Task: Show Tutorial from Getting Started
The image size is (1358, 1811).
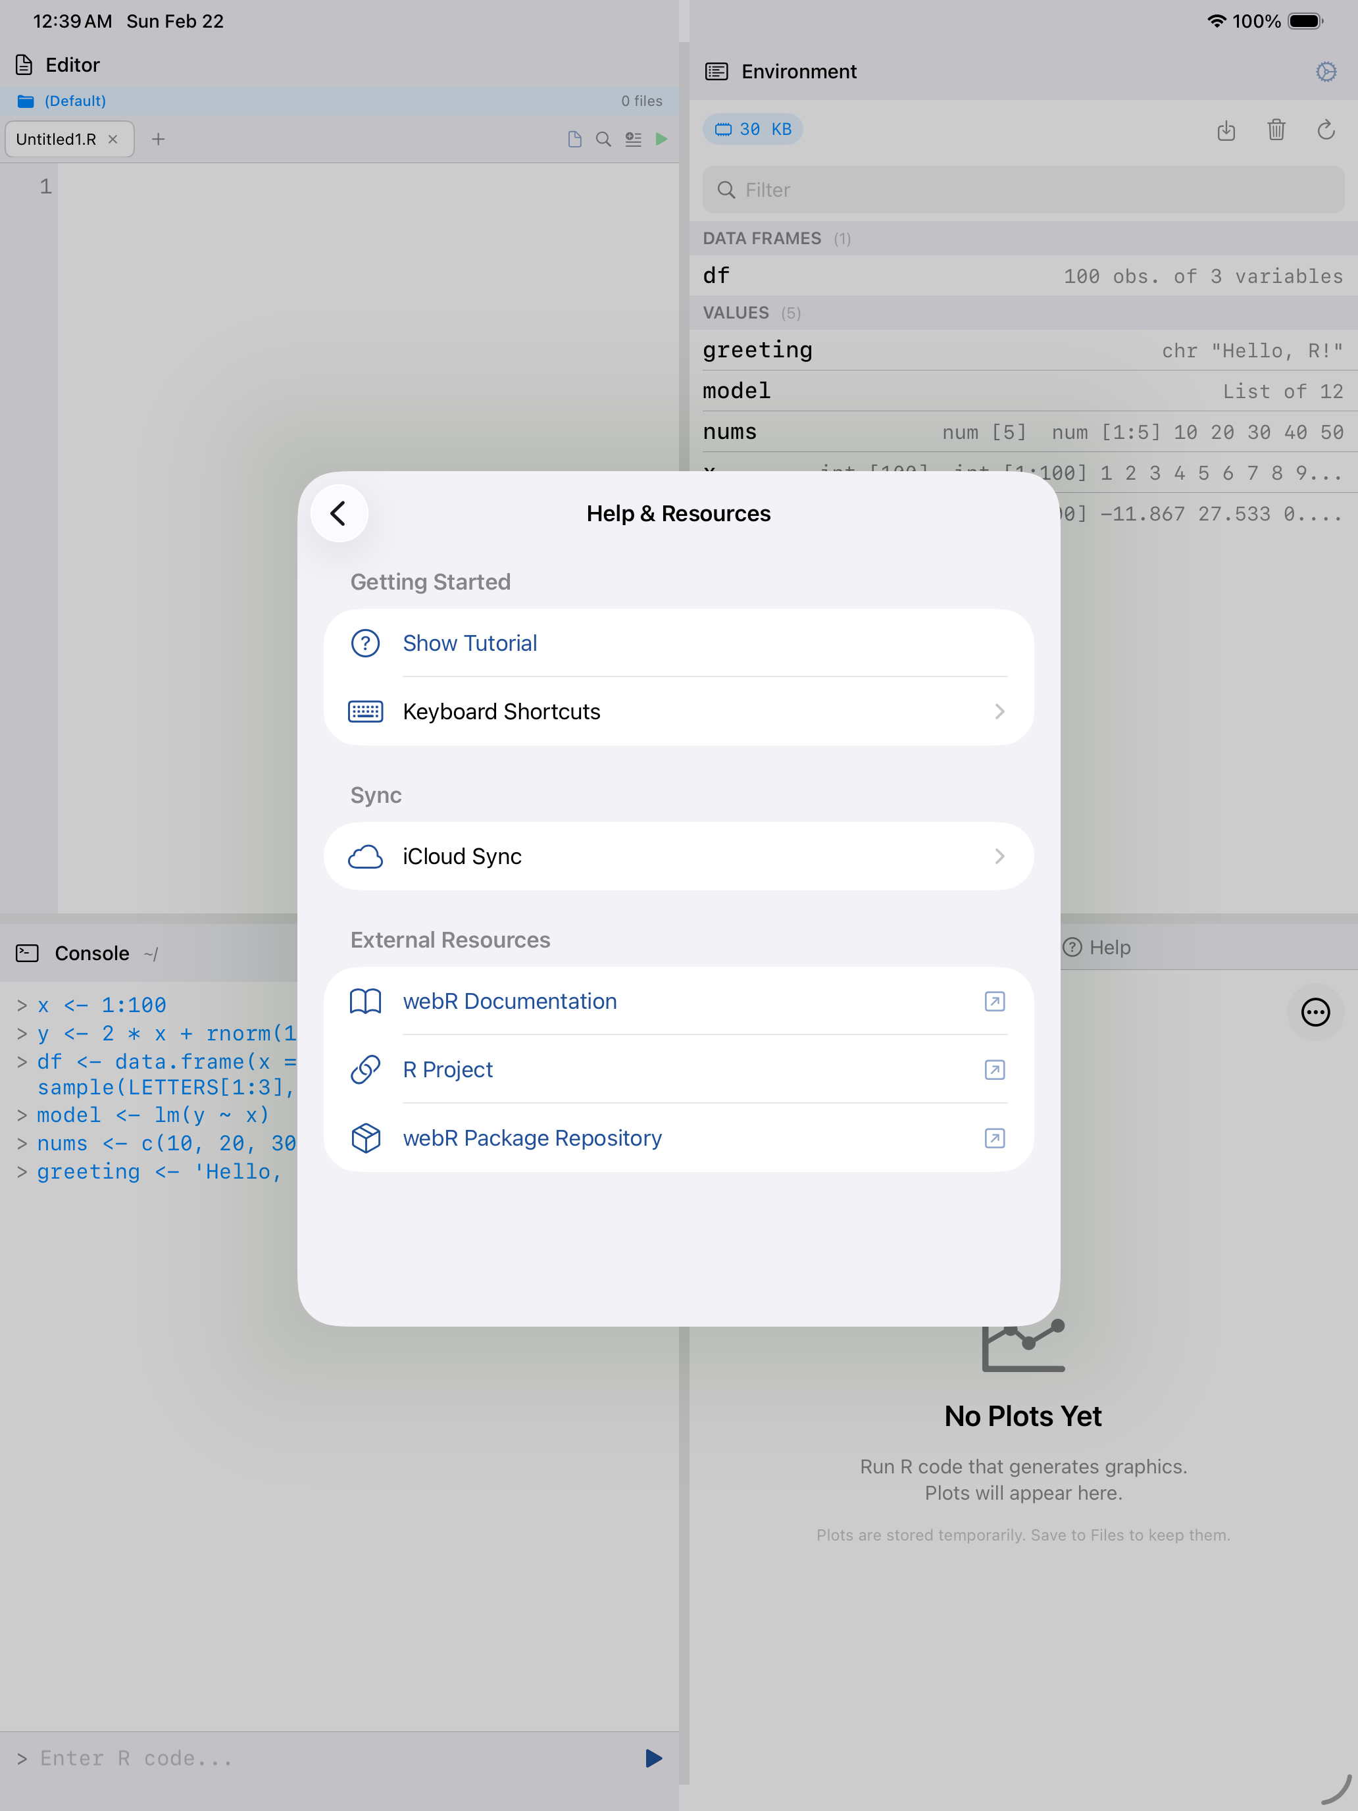Action: tap(469, 644)
